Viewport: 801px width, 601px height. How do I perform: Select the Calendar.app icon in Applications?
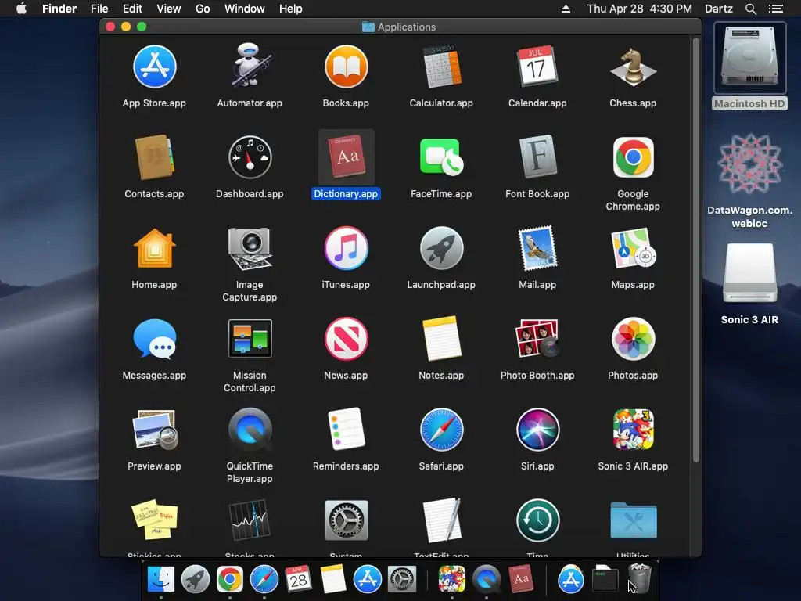[537, 67]
